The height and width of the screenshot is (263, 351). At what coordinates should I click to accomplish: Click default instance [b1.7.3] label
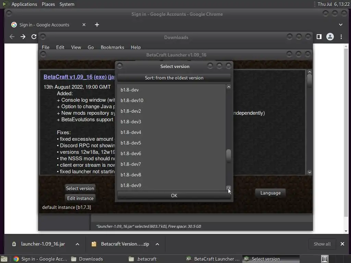coord(66,207)
